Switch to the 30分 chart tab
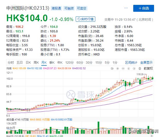 [89, 62]
